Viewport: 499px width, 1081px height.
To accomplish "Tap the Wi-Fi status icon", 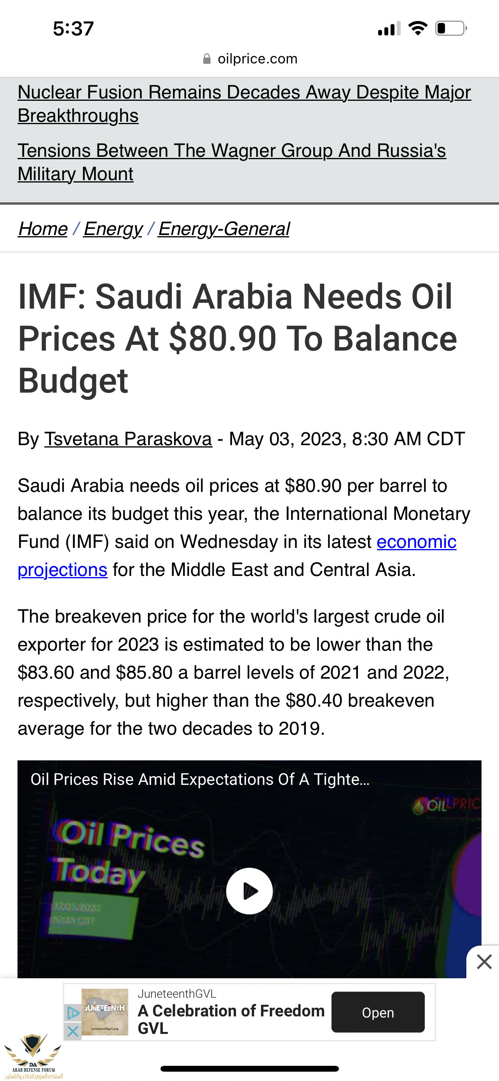I will coord(418,28).
